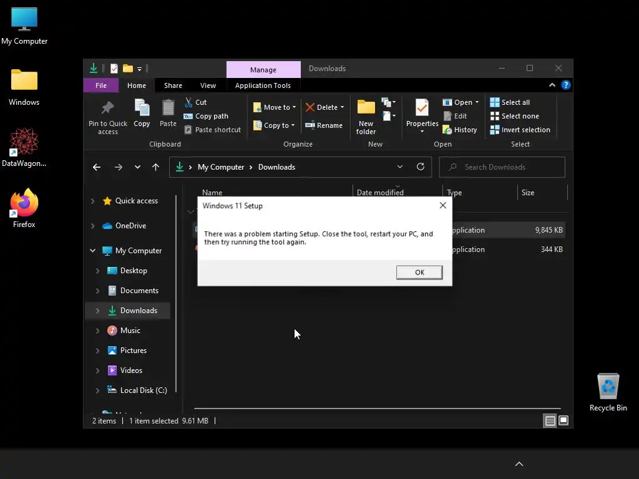
Task: Click the Edit icon in ribbon
Action: pos(447,116)
